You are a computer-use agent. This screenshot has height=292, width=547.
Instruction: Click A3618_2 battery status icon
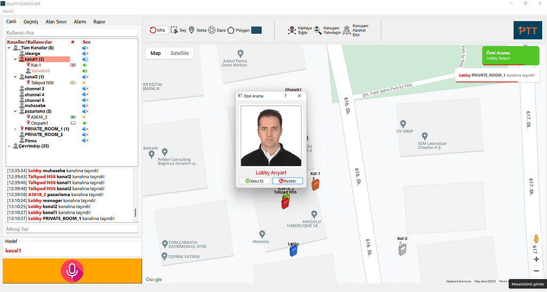[73, 117]
